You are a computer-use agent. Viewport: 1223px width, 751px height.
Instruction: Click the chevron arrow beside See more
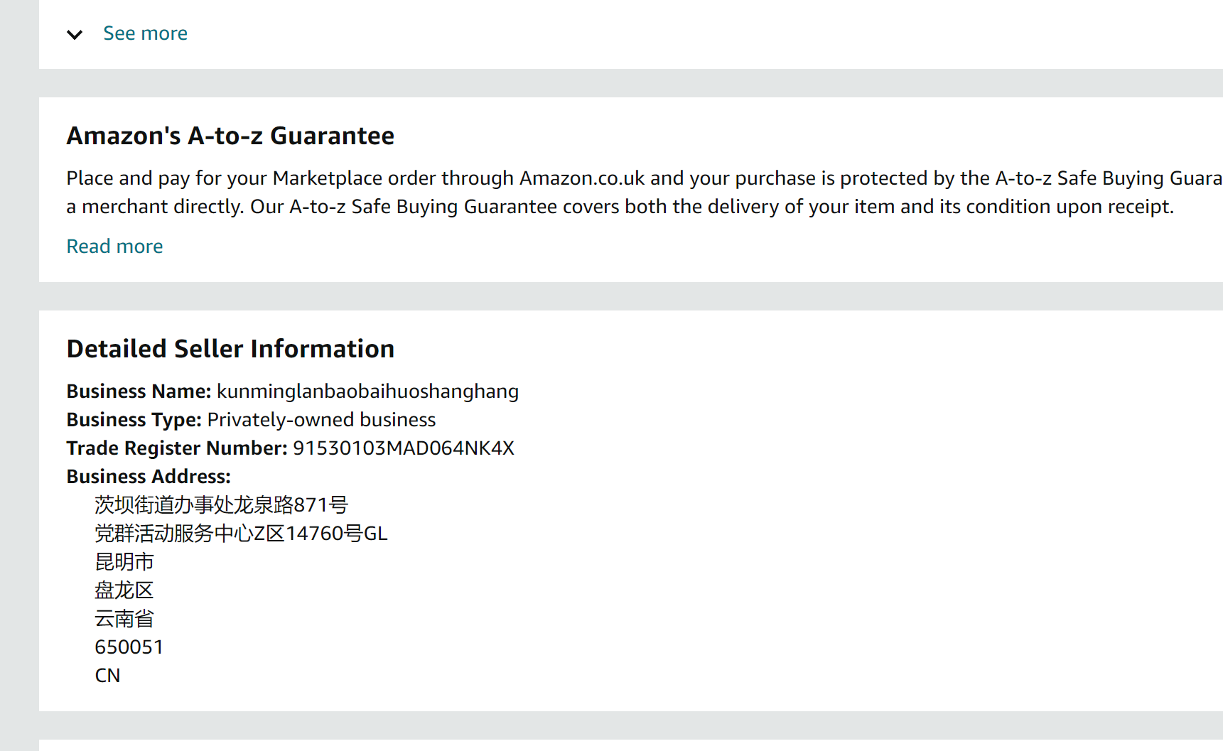[x=75, y=34]
